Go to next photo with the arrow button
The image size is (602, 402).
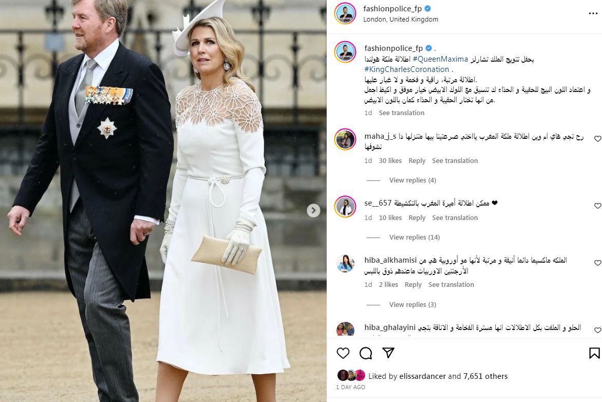[x=313, y=210]
